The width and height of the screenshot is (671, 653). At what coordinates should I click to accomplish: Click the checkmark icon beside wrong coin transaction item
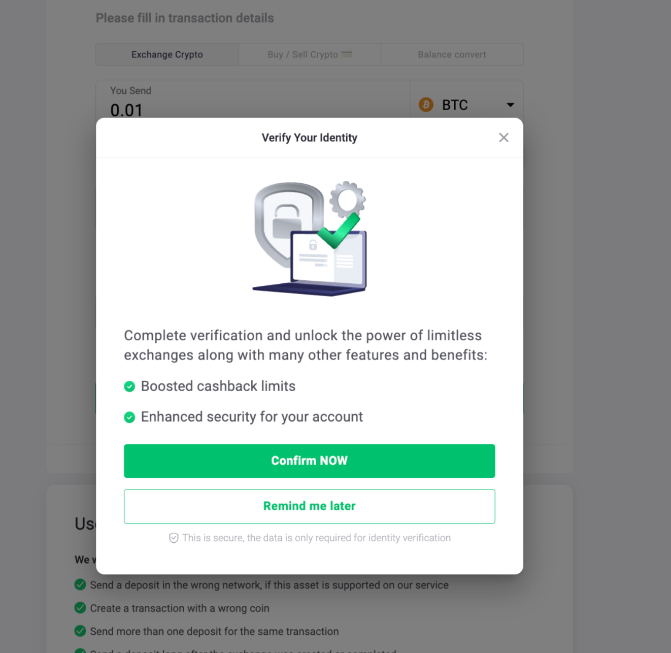(x=80, y=608)
